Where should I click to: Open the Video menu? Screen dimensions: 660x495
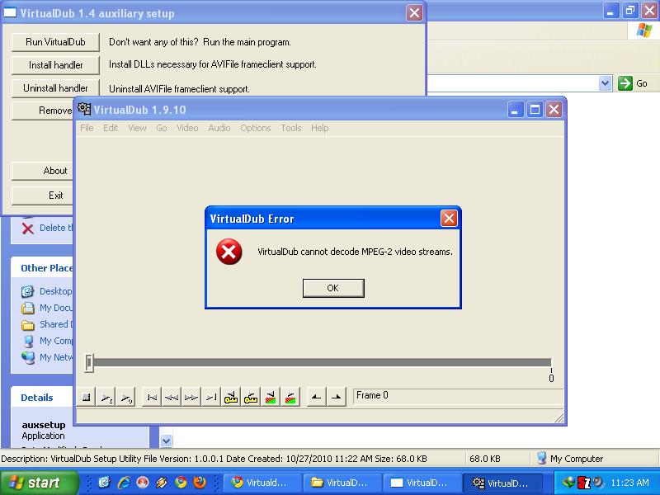click(187, 128)
